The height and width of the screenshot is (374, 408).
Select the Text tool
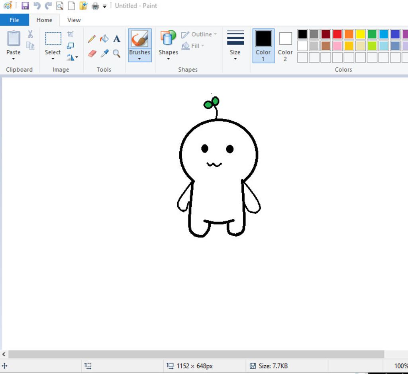click(117, 39)
